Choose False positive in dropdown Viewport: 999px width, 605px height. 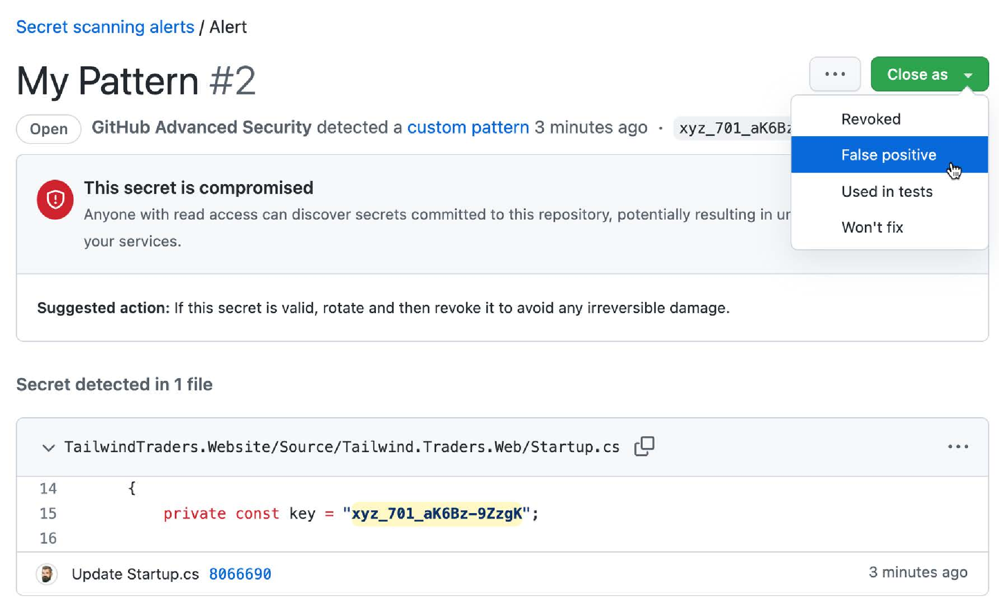(889, 155)
